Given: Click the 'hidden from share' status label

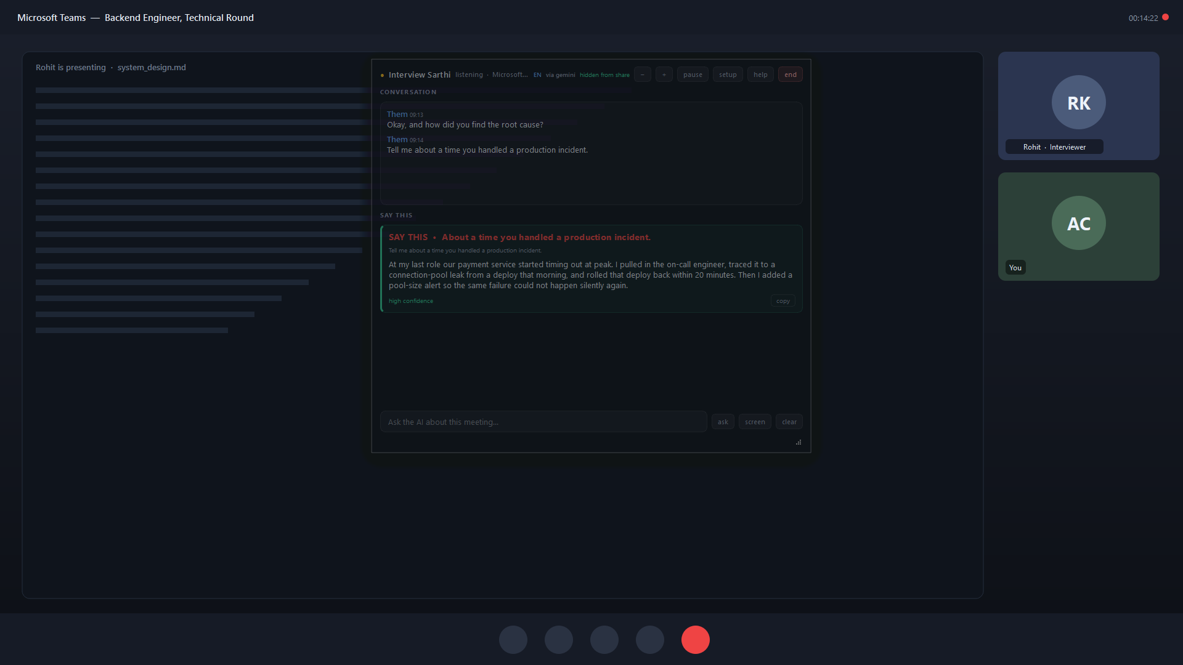Looking at the screenshot, I should pyautogui.click(x=604, y=75).
